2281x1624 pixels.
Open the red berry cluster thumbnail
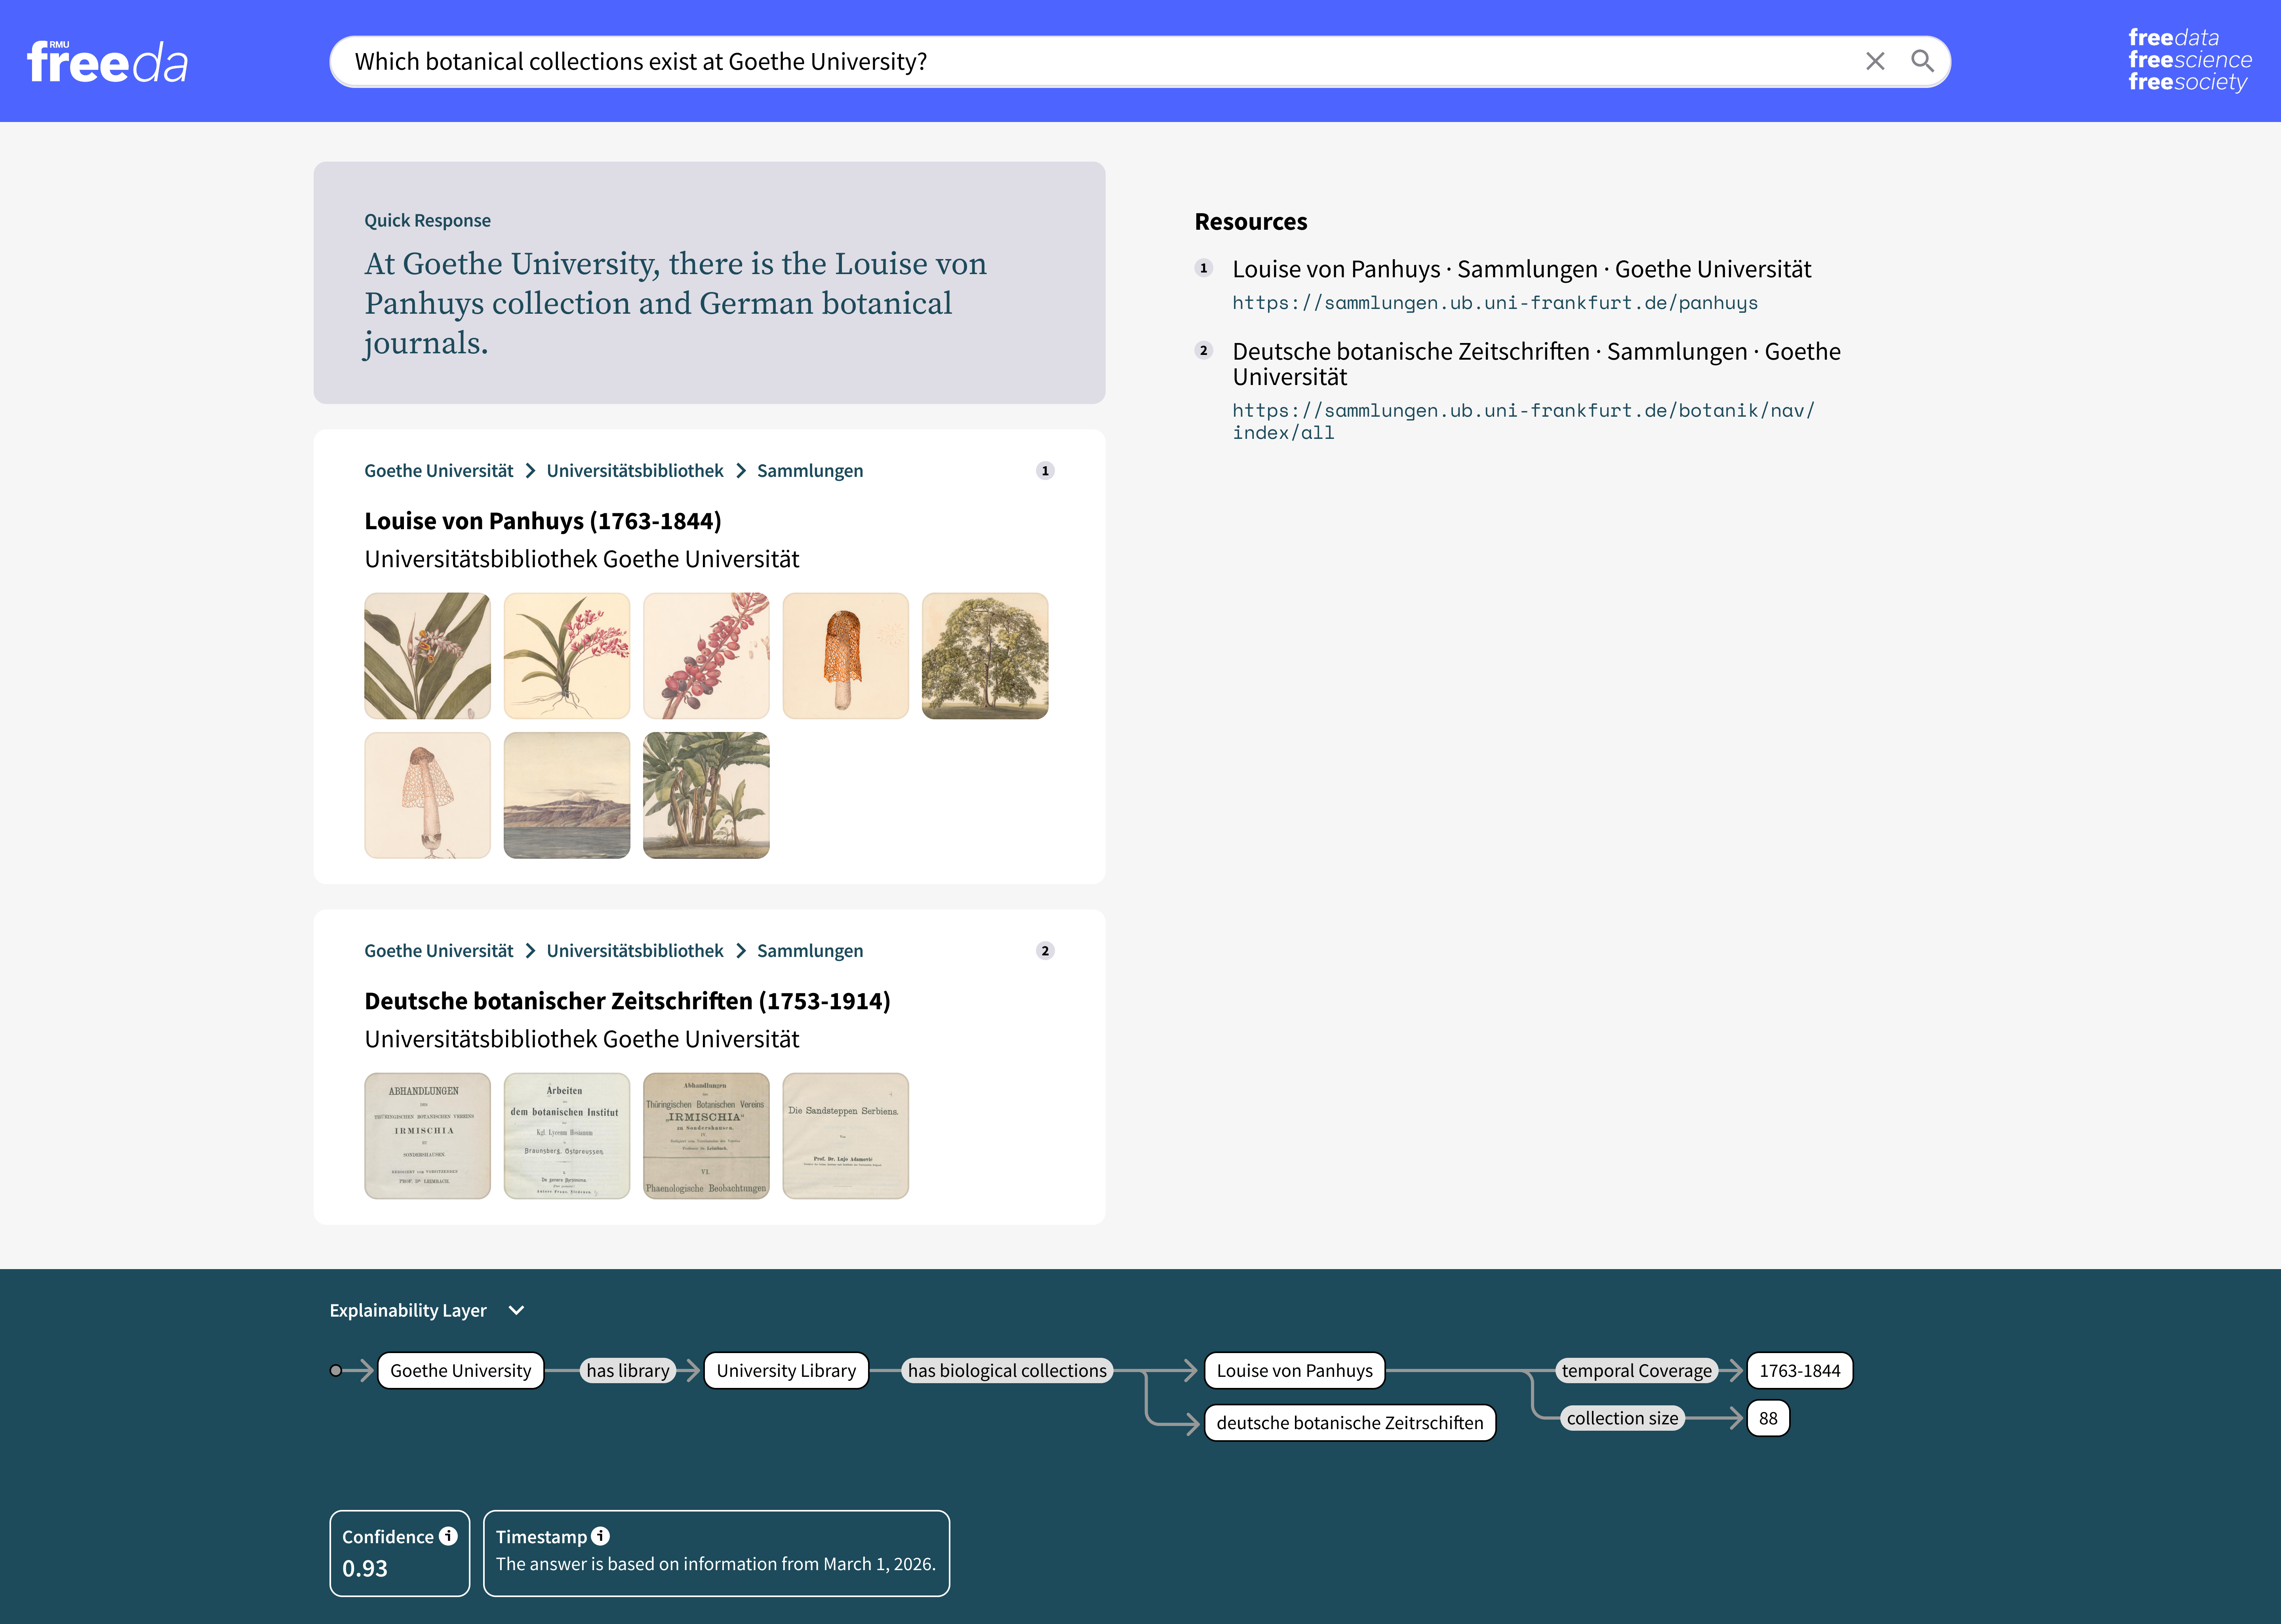pyautogui.click(x=707, y=656)
